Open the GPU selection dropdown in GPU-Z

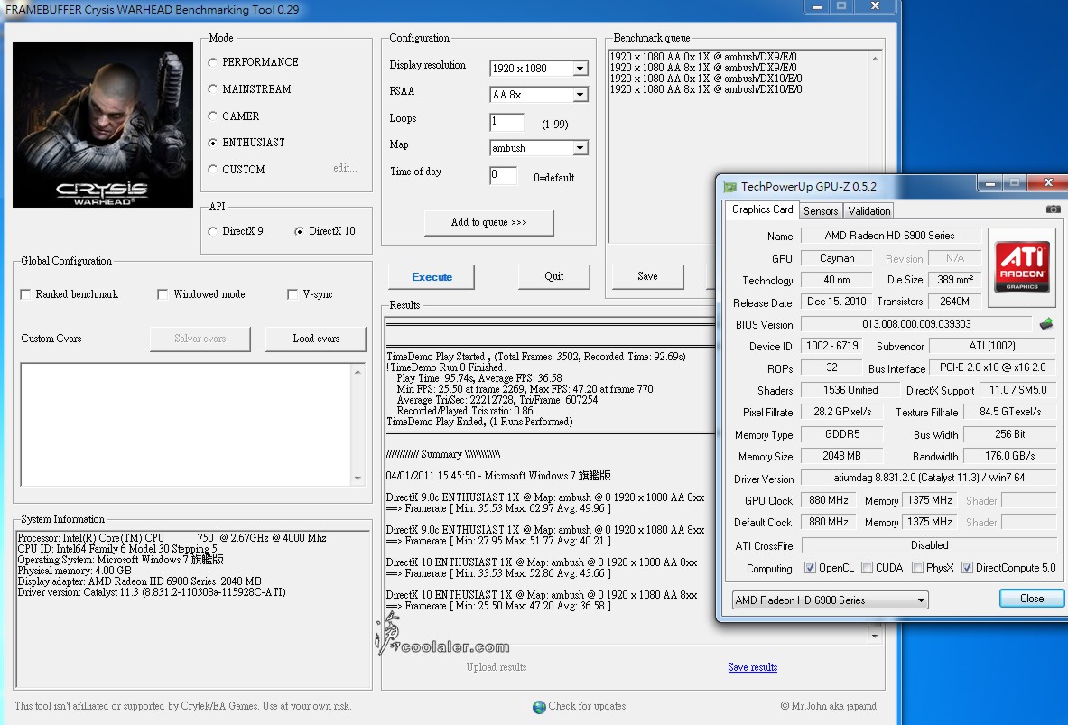point(831,600)
